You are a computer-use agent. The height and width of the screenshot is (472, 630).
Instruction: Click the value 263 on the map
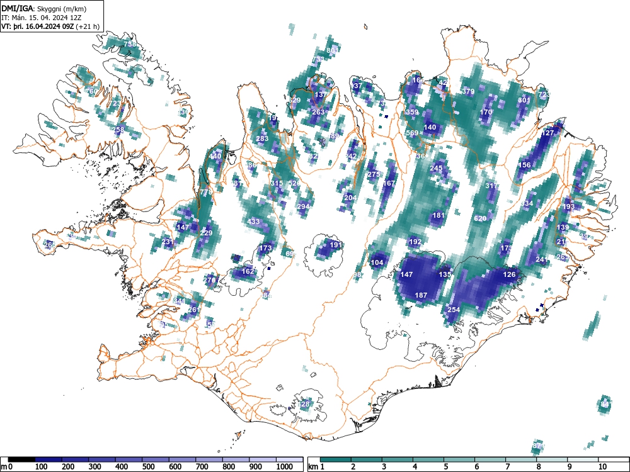(318, 112)
